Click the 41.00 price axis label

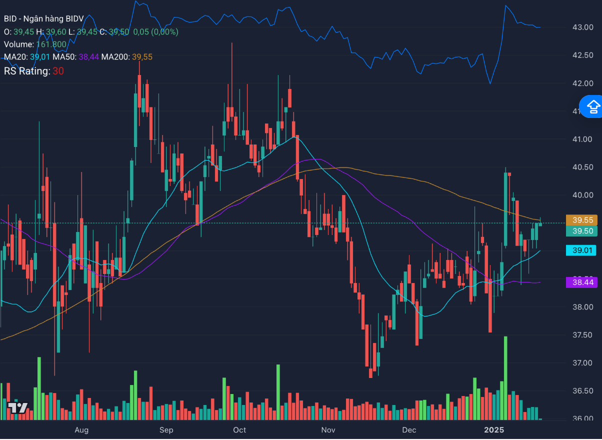(x=582, y=139)
